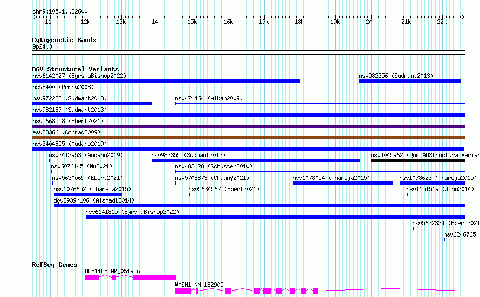Open the nsv5634562 (Ebert2021) label
This screenshot has width=480, height=297.
click(224, 189)
